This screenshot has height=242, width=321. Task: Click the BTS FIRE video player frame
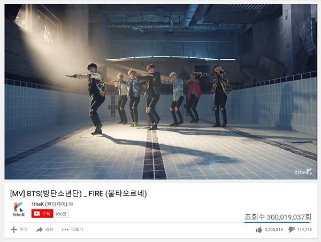point(160,91)
